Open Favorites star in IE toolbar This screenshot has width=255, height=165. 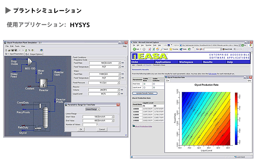pyautogui.click(x=174, y=49)
